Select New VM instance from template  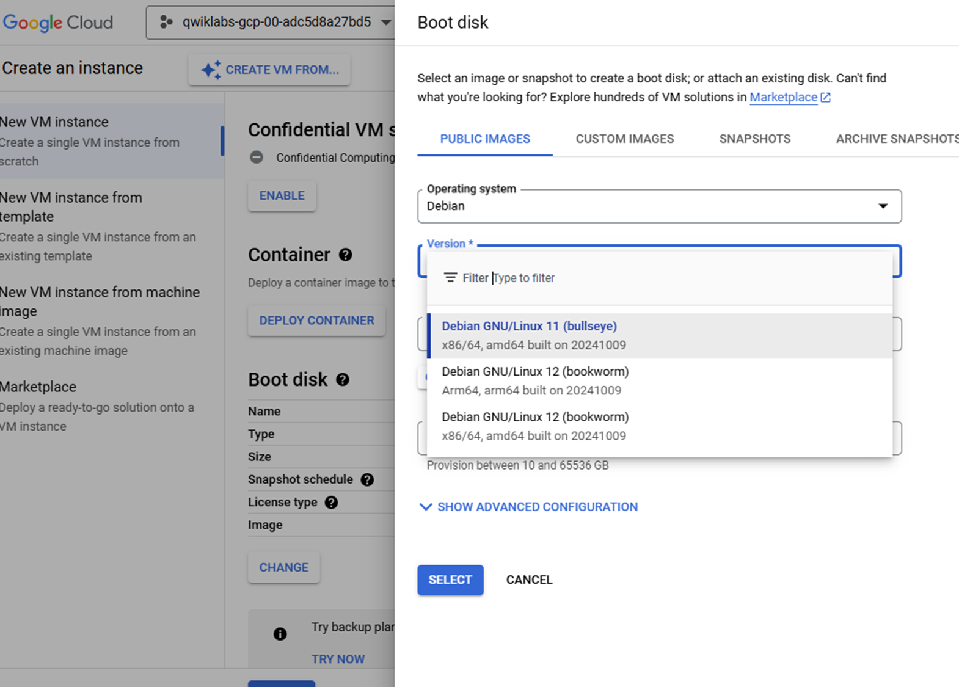(112, 226)
